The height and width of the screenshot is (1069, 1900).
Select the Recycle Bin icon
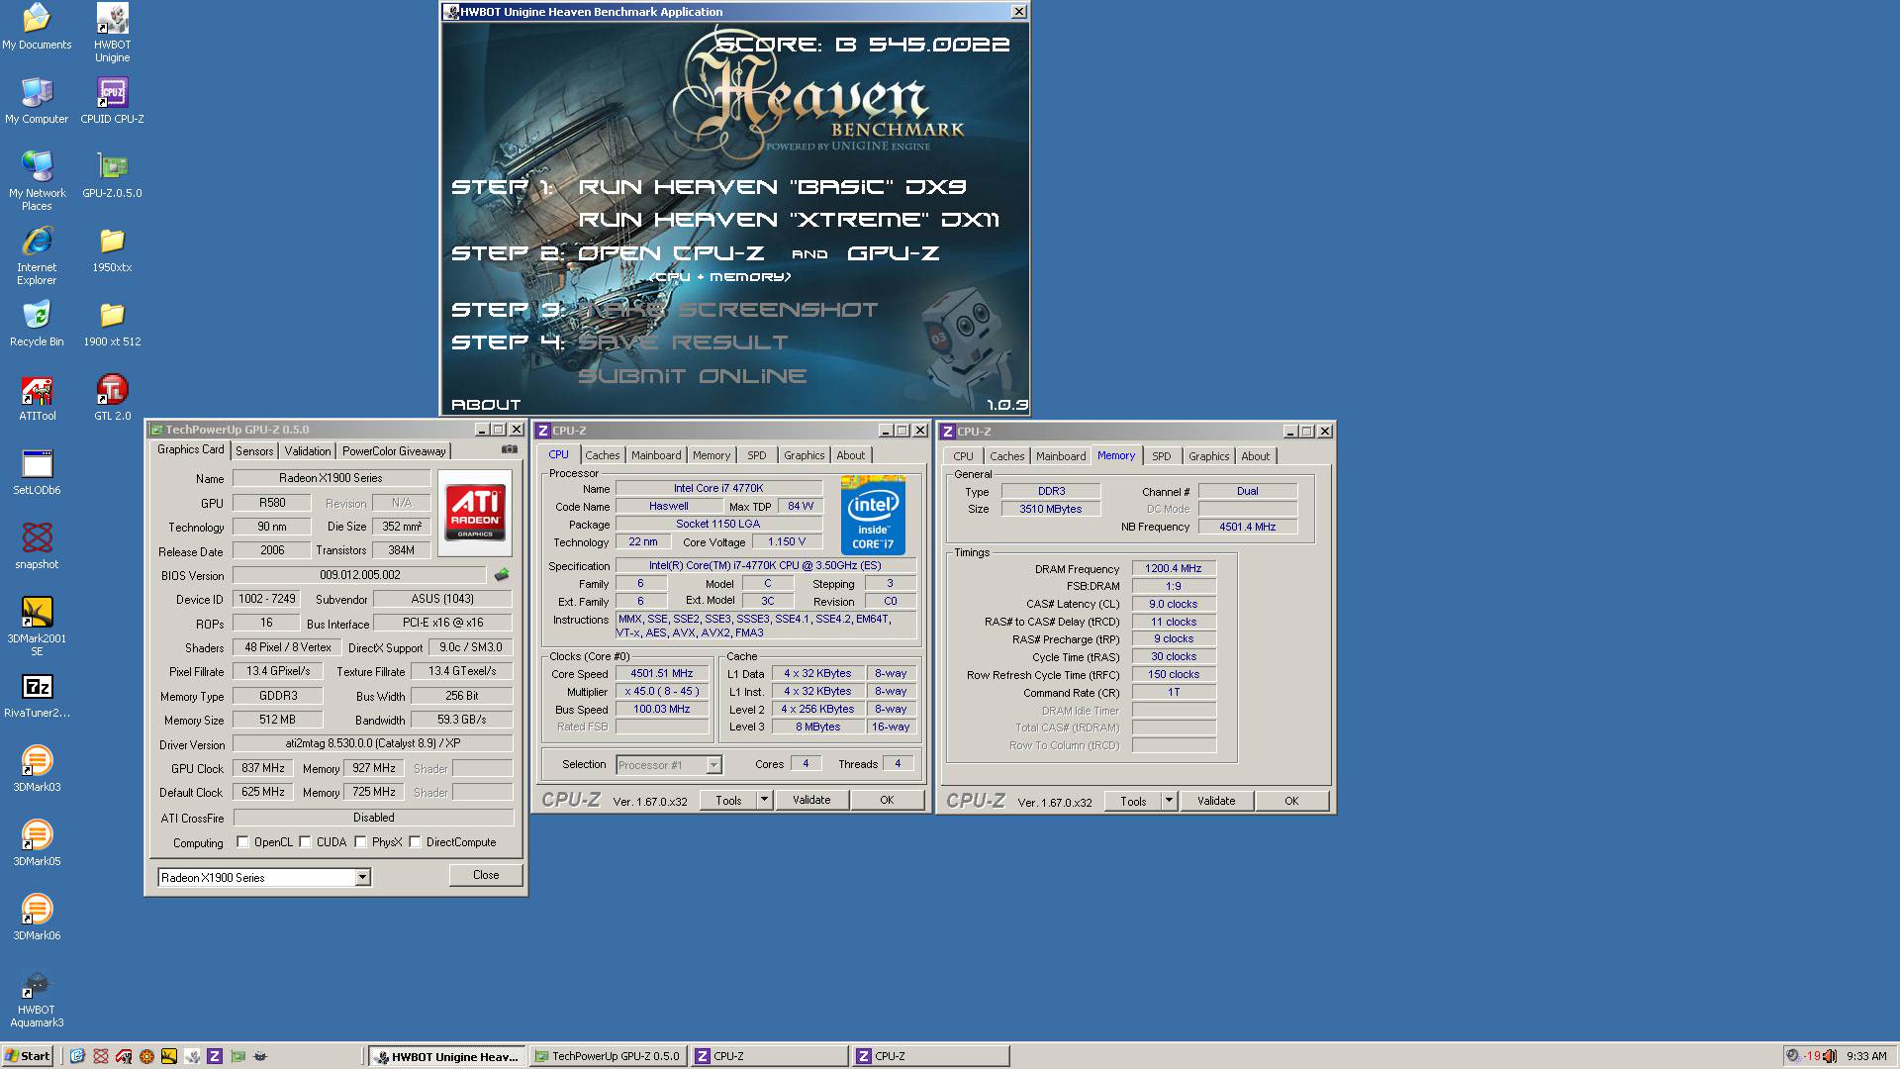(37, 324)
